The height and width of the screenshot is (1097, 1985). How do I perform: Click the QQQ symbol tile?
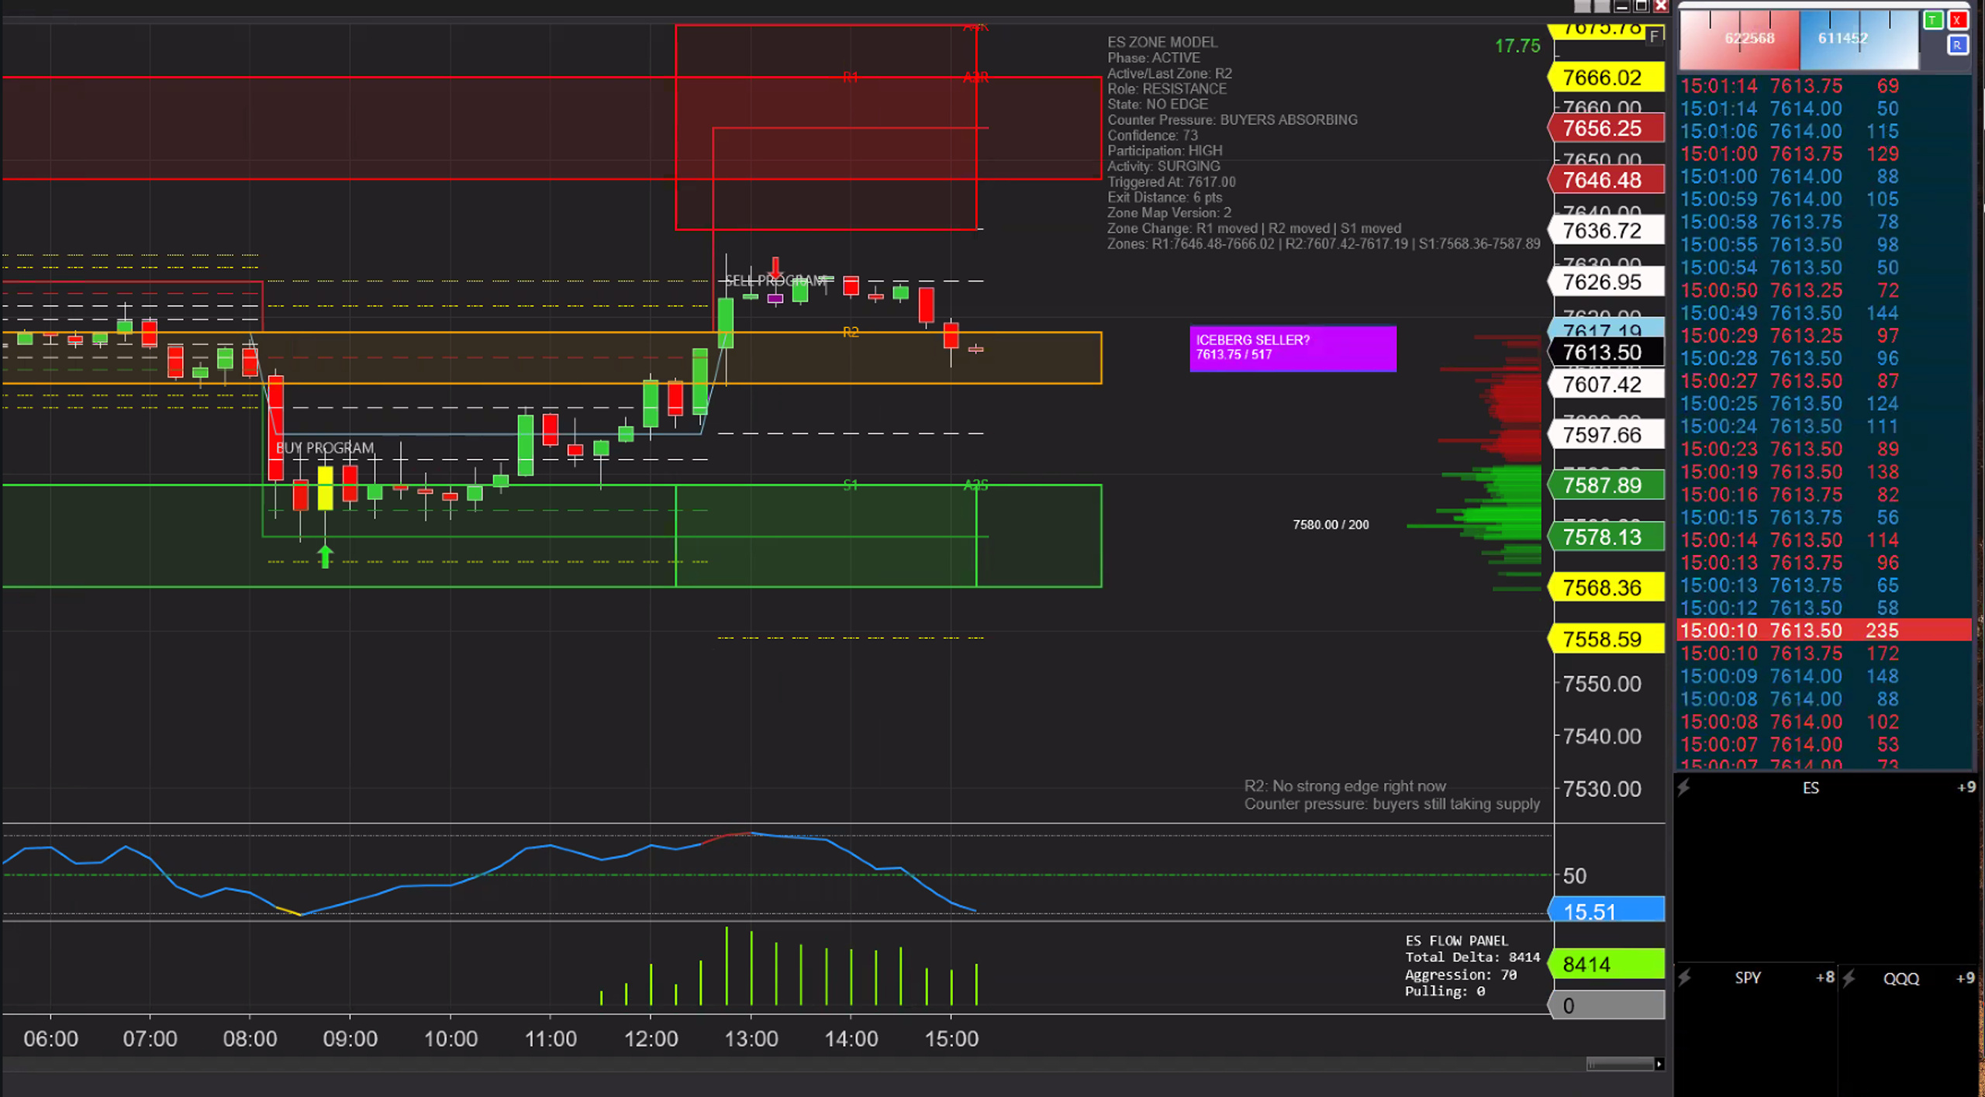(1910, 1031)
